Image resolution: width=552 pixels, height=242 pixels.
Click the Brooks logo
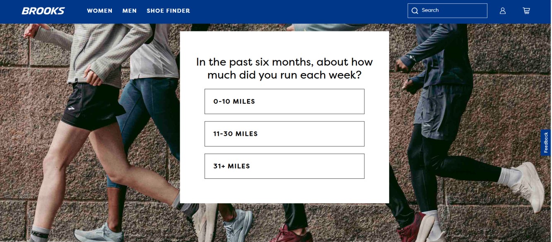pyautogui.click(x=43, y=11)
